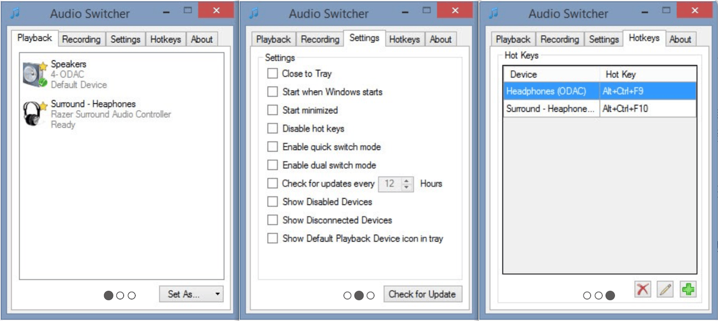This screenshot has width=718, height=321.
Task: Toggle Start minimized option
Action: 272,110
